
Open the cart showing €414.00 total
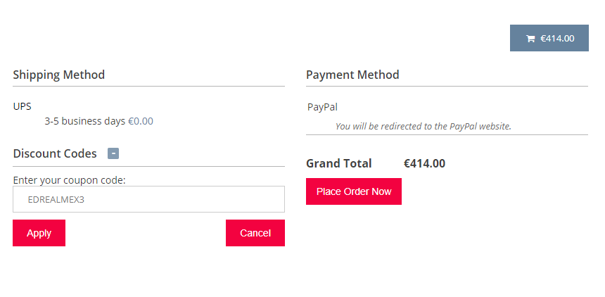[549, 38]
